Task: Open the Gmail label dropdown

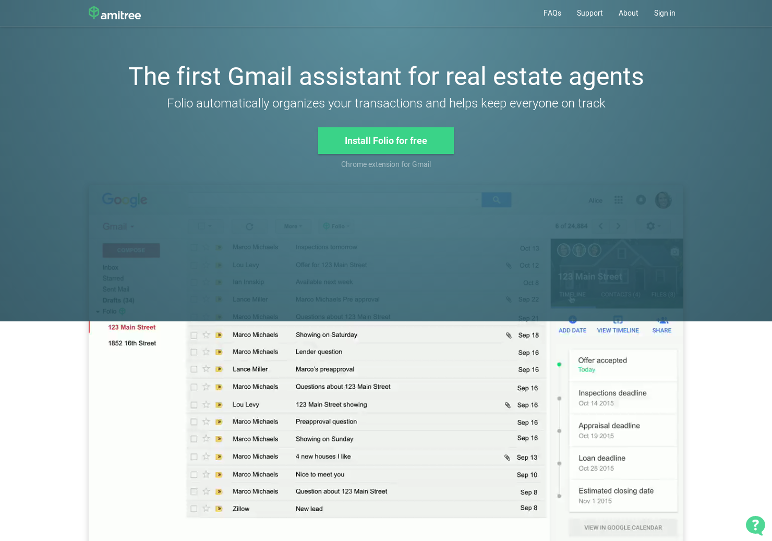Action: tap(118, 226)
